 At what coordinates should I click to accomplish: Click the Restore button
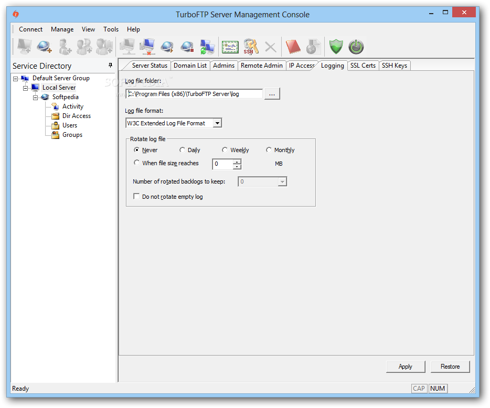[x=450, y=367]
